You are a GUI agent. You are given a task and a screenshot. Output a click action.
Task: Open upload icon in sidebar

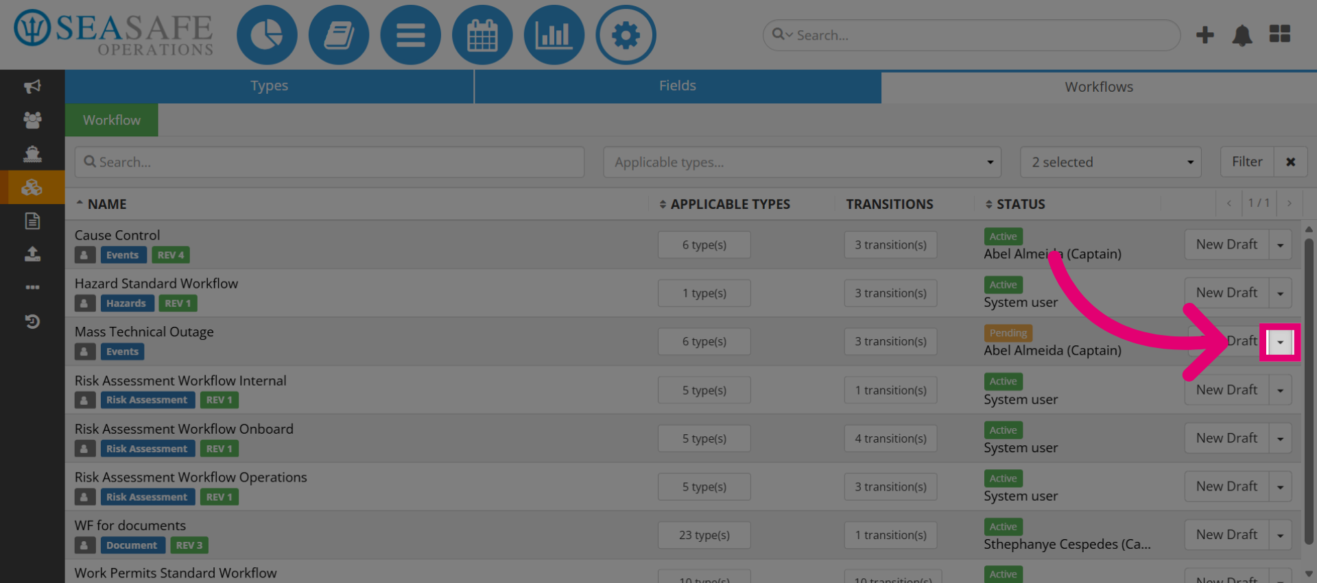32,254
